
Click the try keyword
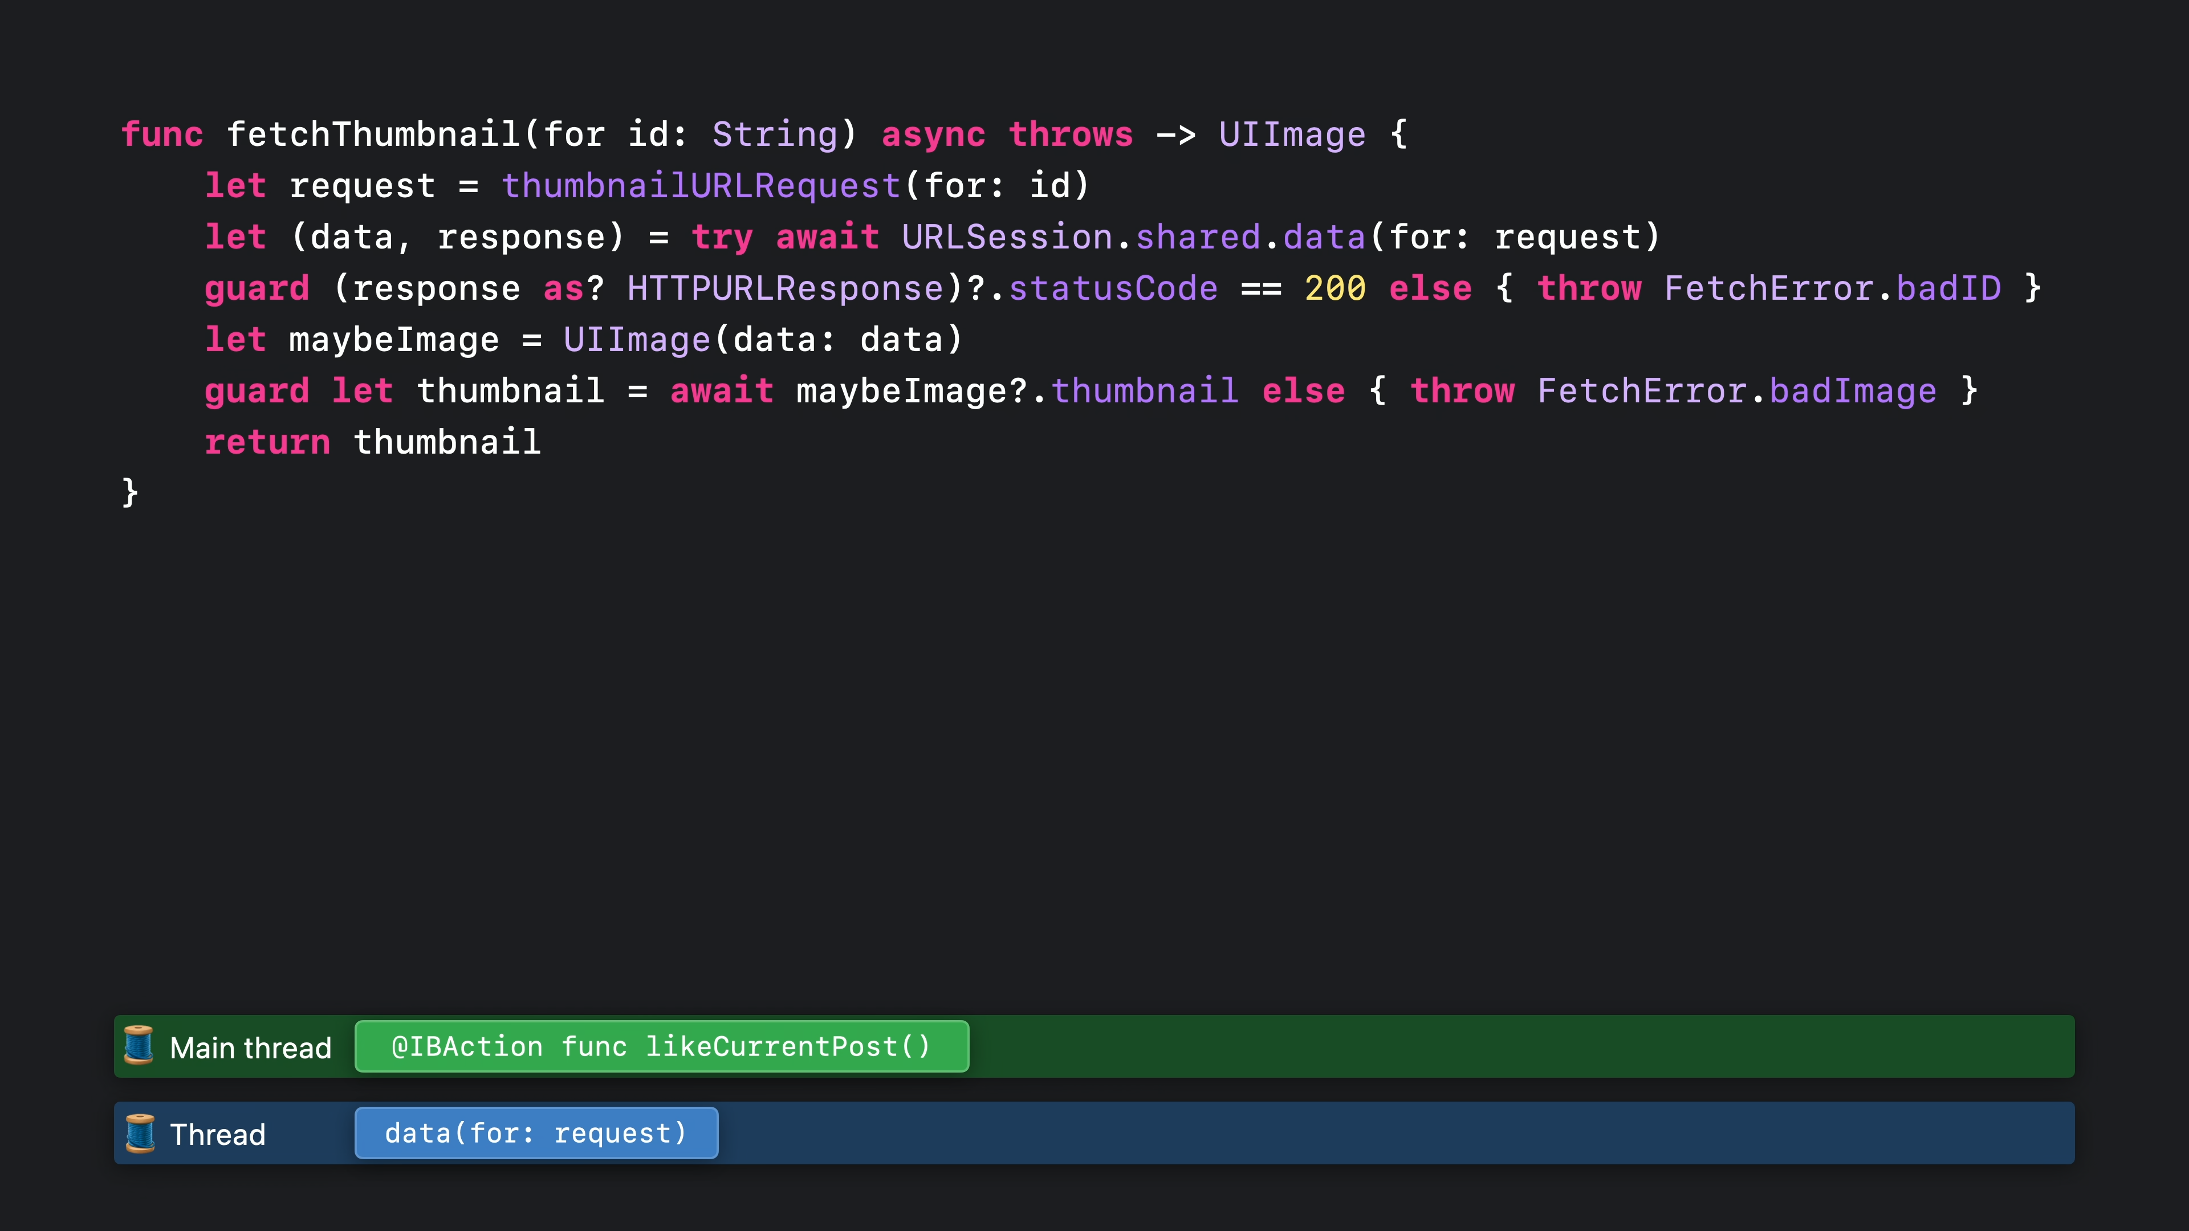(722, 237)
